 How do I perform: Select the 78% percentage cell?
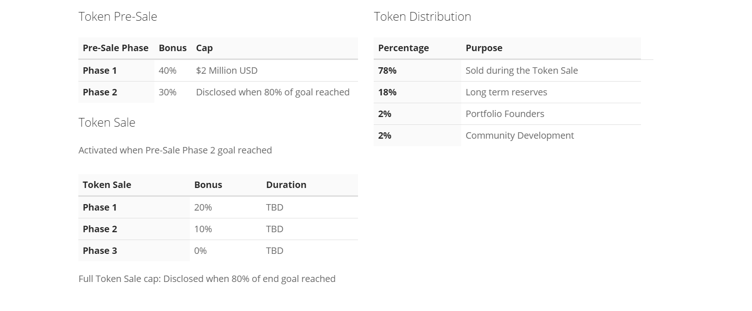pyautogui.click(x=387, y=70)
